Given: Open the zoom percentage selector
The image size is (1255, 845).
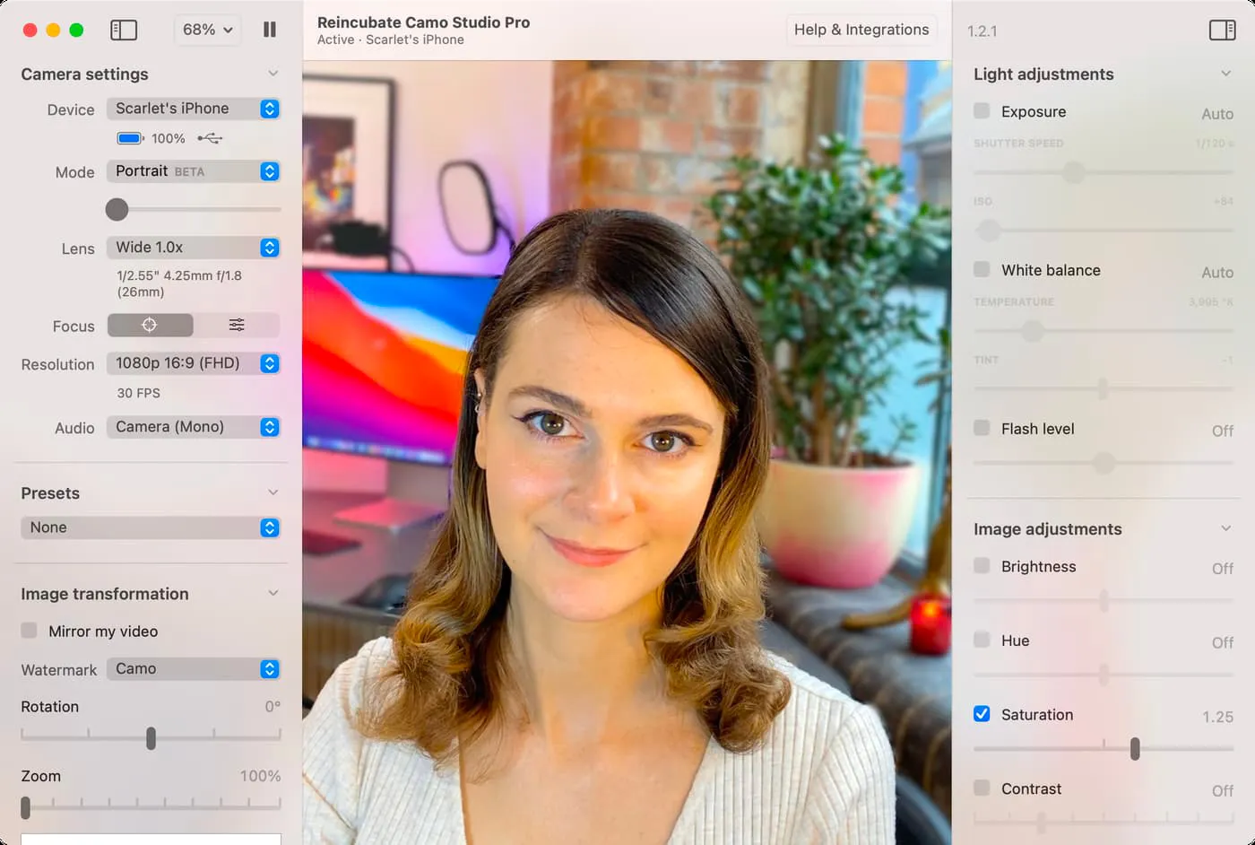Looking at the screenshot, I should pos(207,30).
